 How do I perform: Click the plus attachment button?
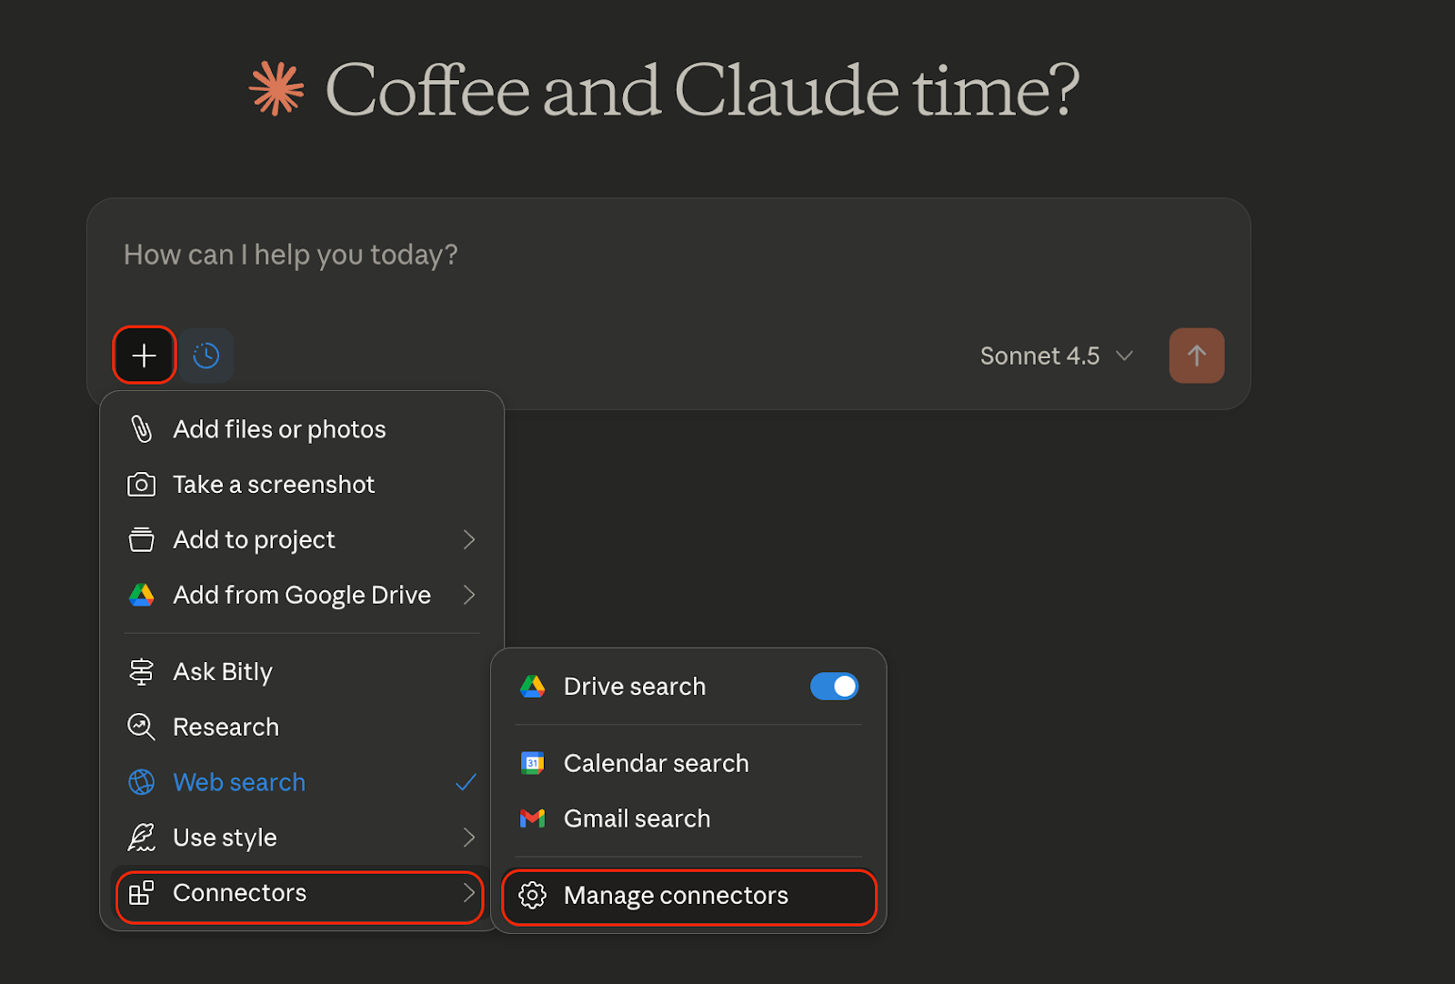tap(145, 355)
